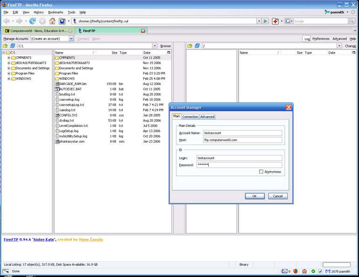Open the FireFTP link in log
Image resolution: width=359 pixels, height=277 pixels.
[11, 239]
